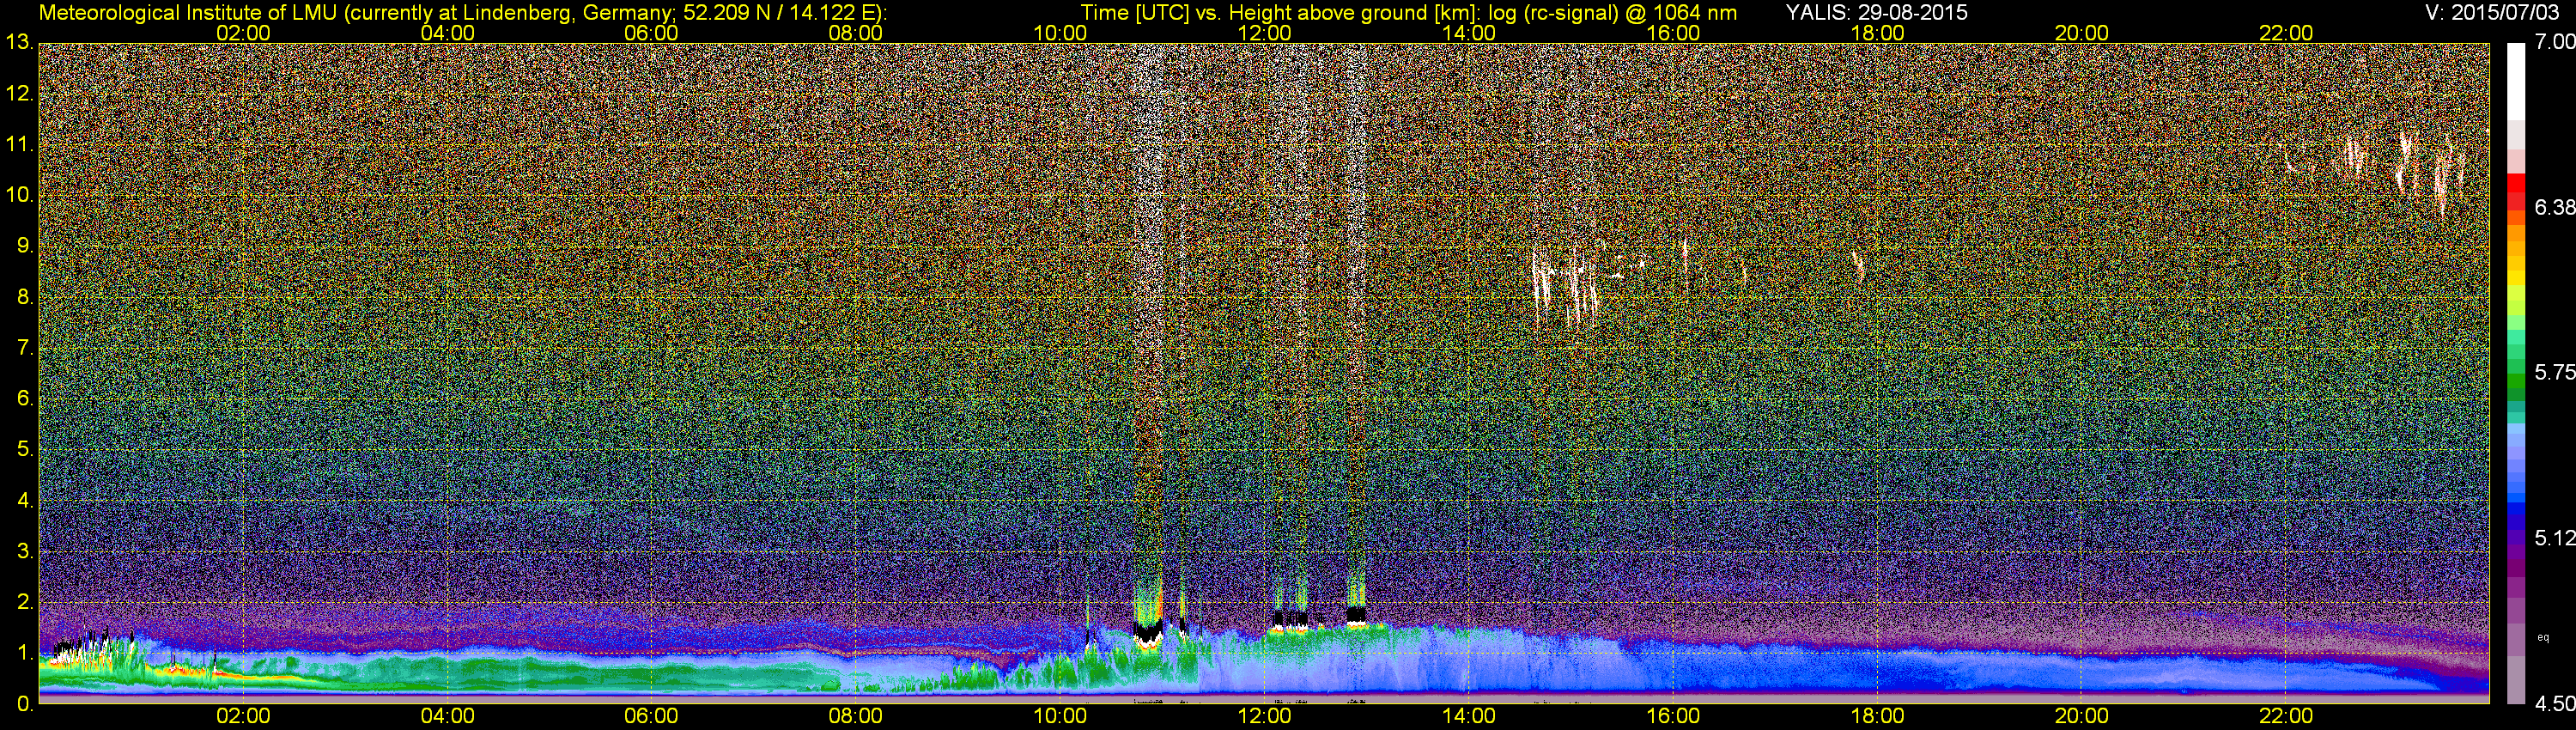This screenshot has width=2576, height=730.
Task: Select the 14:00 label on the top time axis
Action: [1469, 33]
